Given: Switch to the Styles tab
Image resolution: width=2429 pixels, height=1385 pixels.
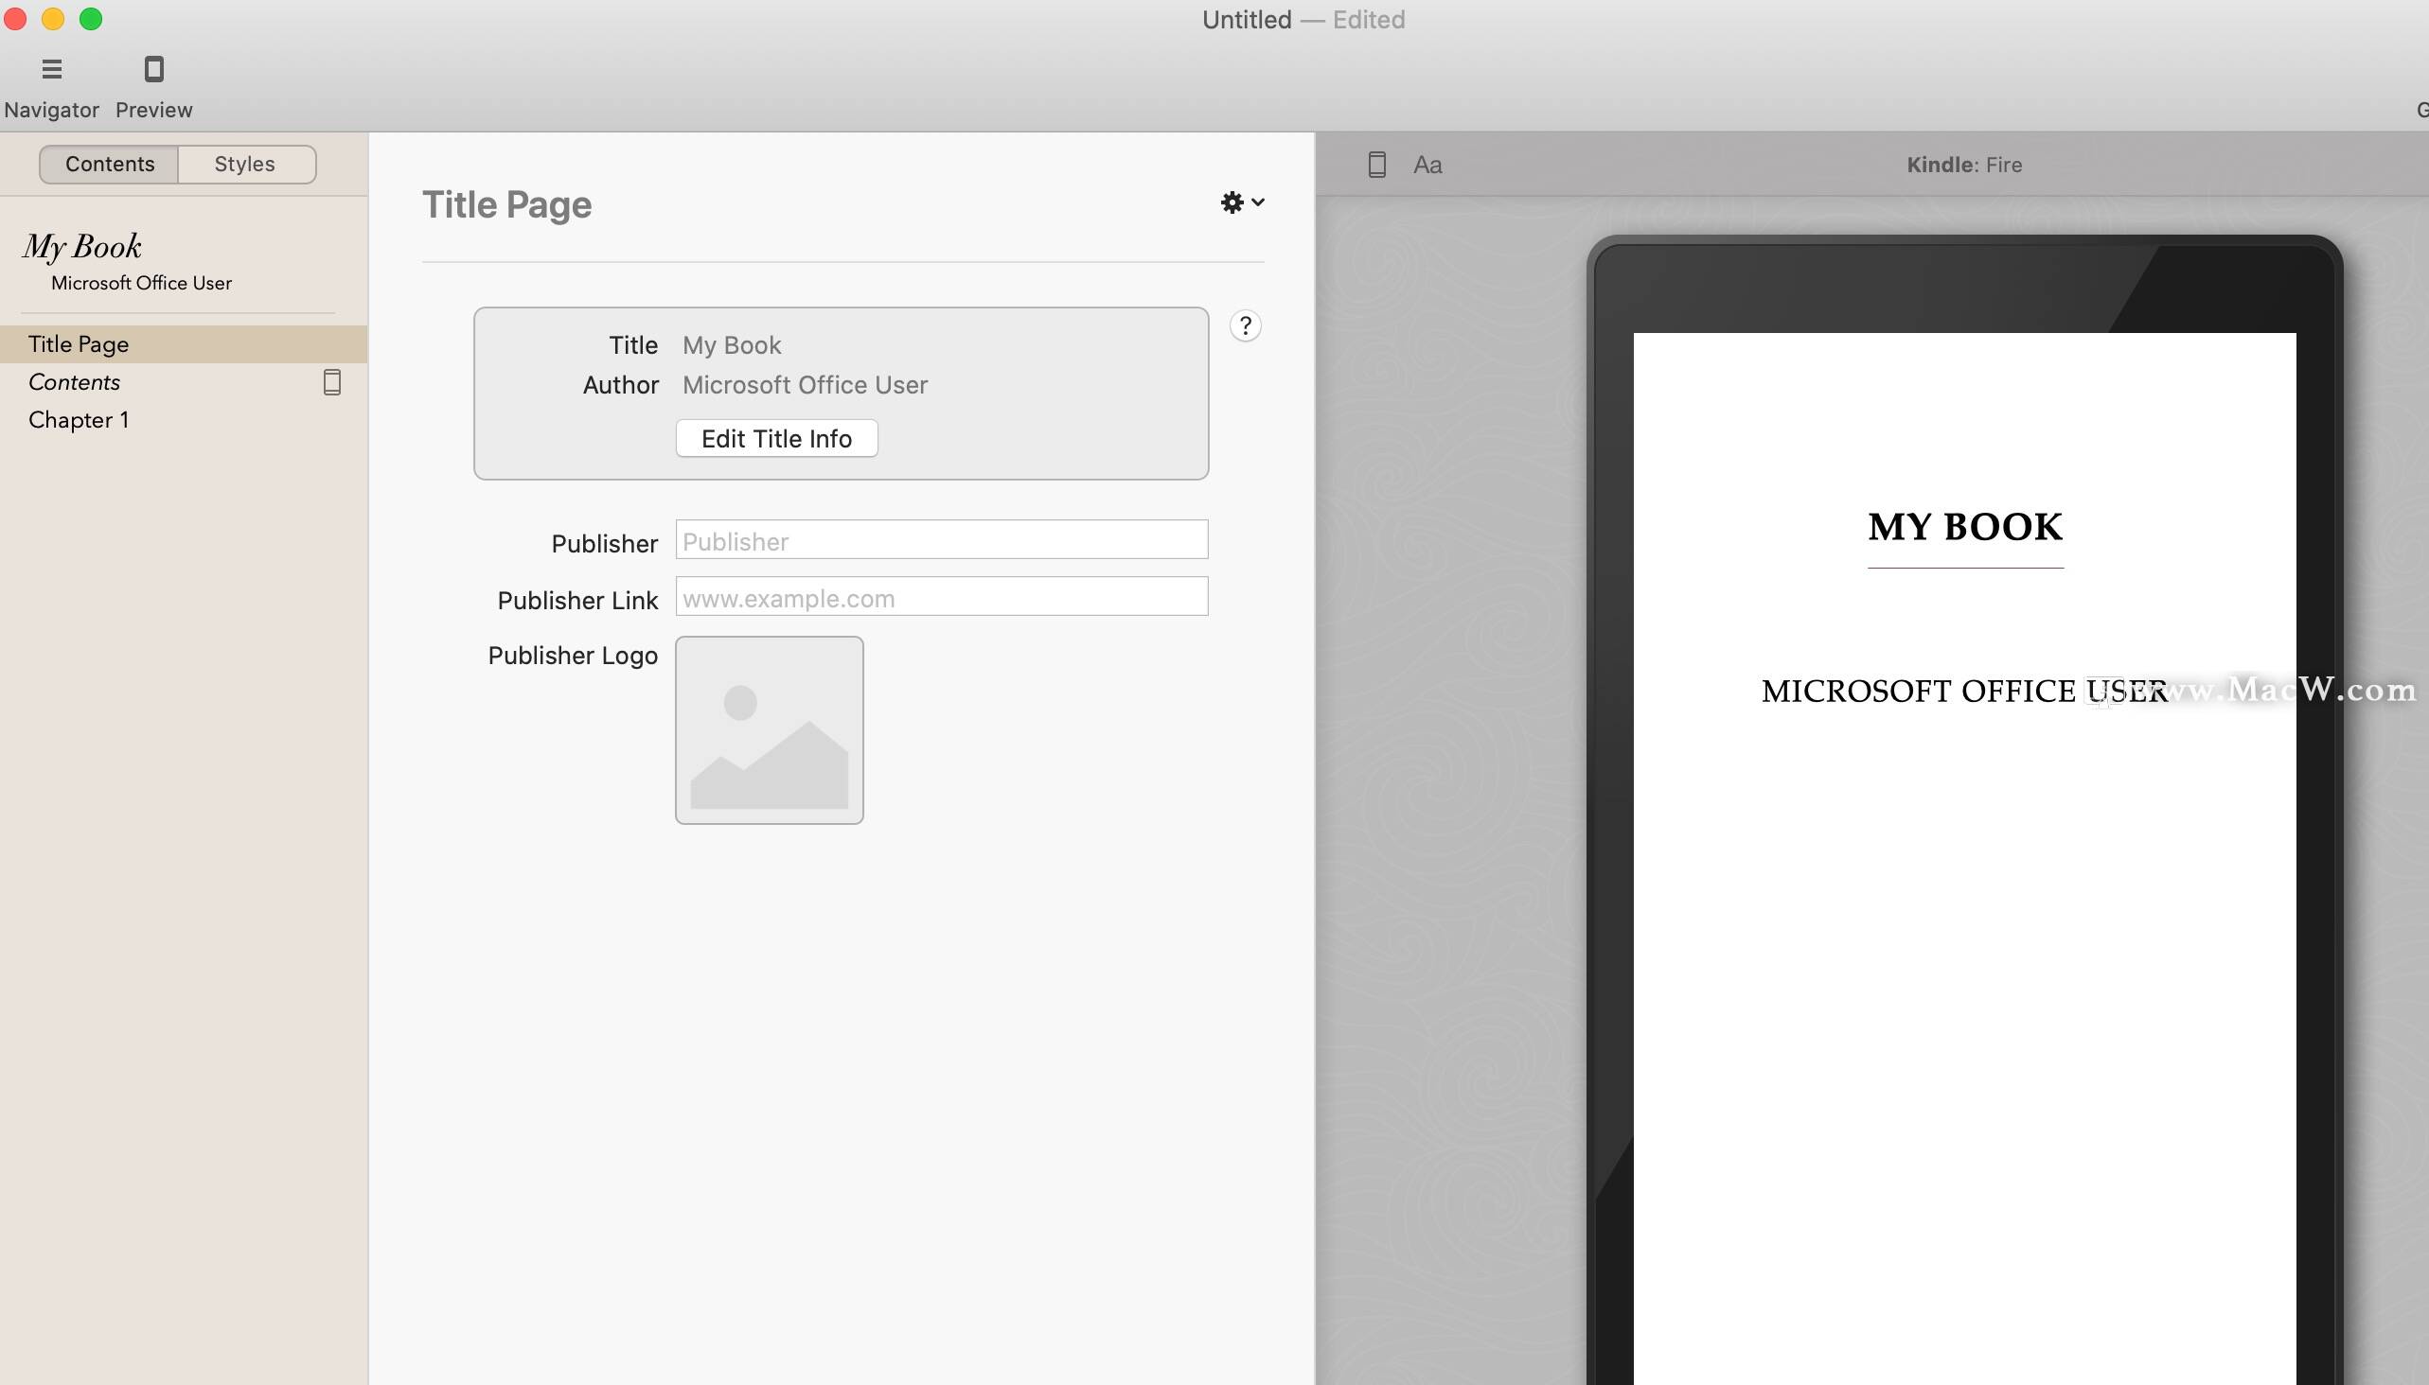Looking at the screenshot, I should click(244, 164).
